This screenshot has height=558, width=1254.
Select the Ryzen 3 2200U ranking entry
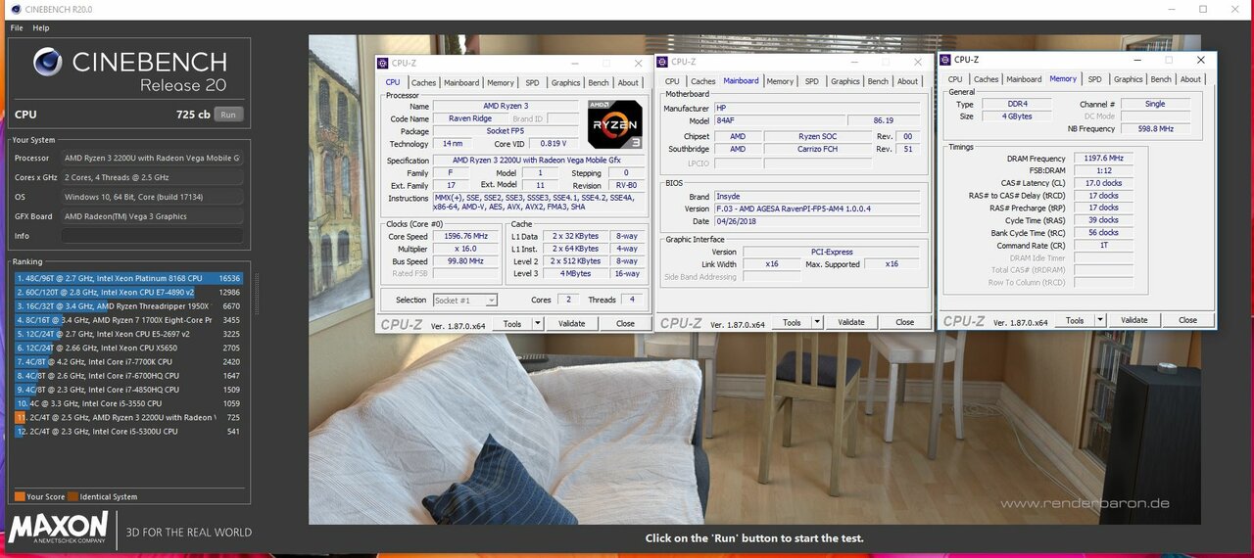pos(128,417)
